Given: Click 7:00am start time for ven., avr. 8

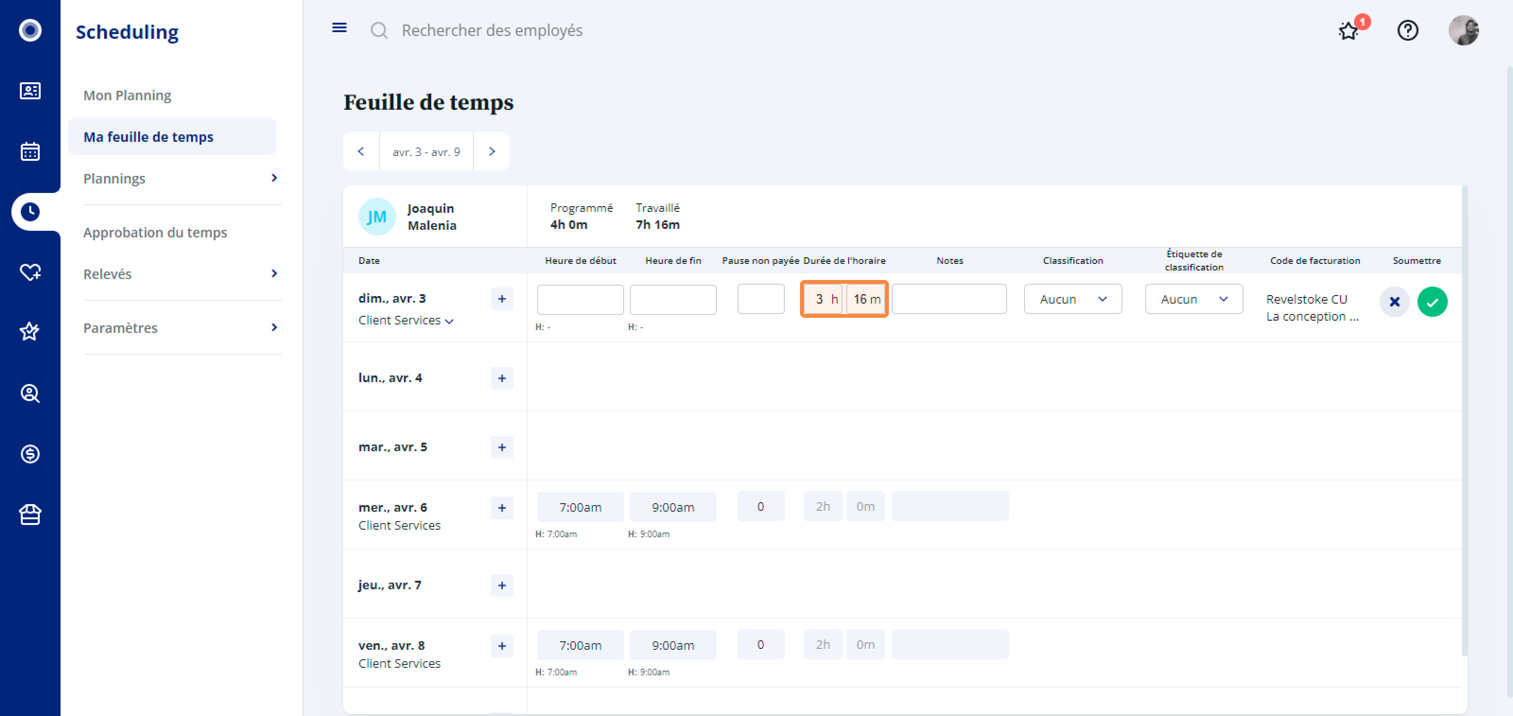Looking at the screenshot, I should click(580, 645).
